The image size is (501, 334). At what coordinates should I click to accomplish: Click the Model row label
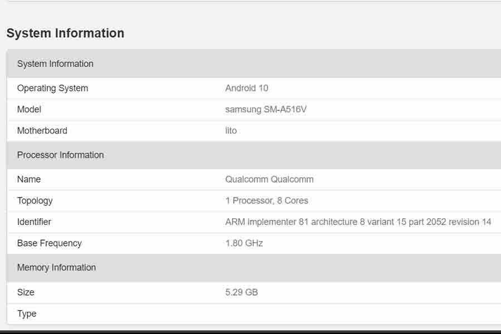click(29, 109)
